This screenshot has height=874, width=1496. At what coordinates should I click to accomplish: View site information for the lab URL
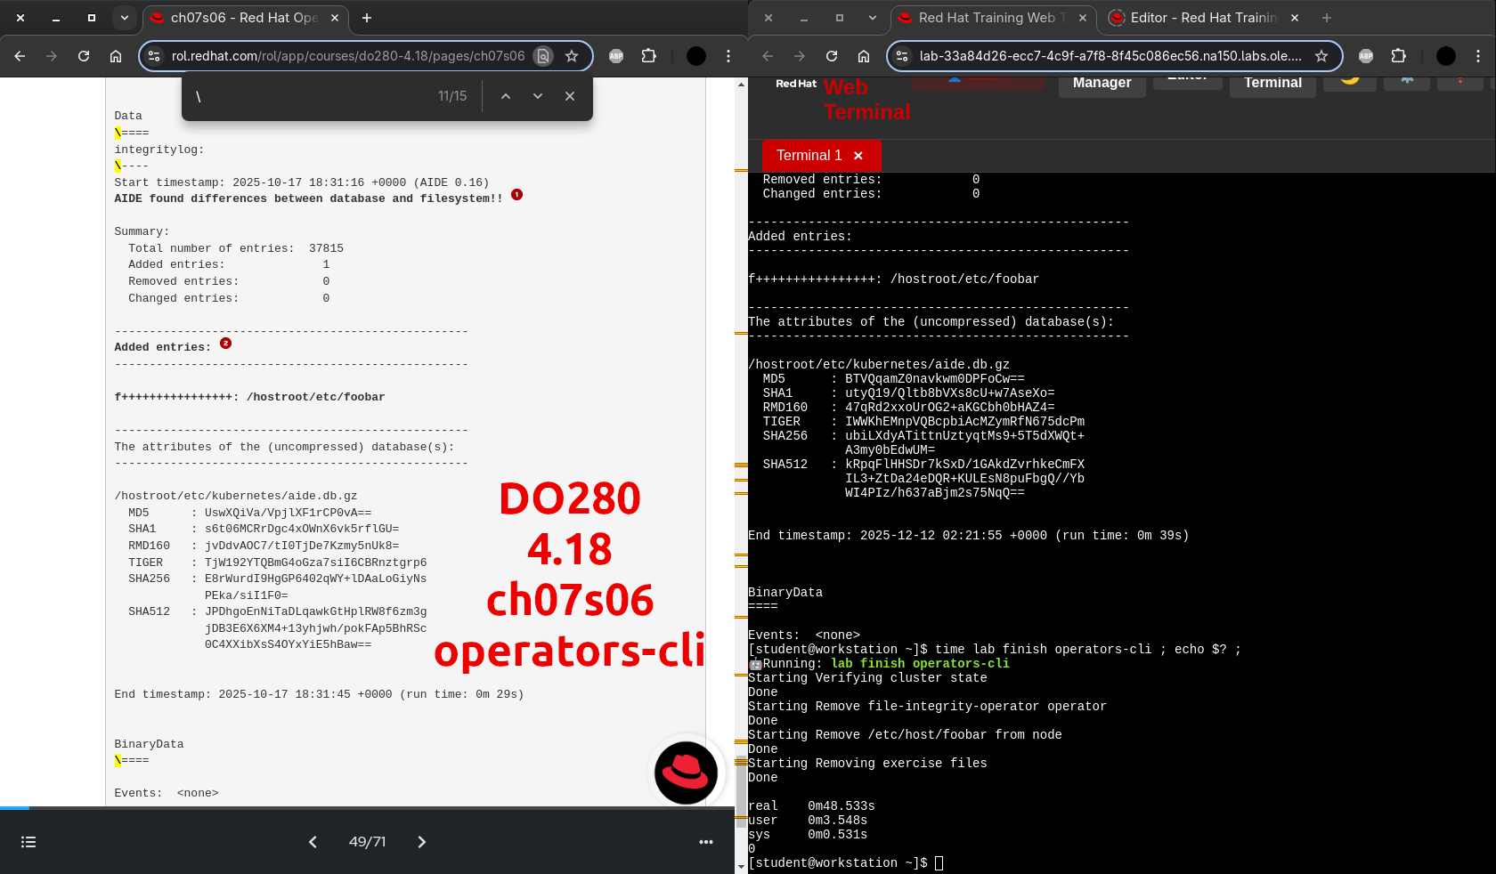(902, 56)
